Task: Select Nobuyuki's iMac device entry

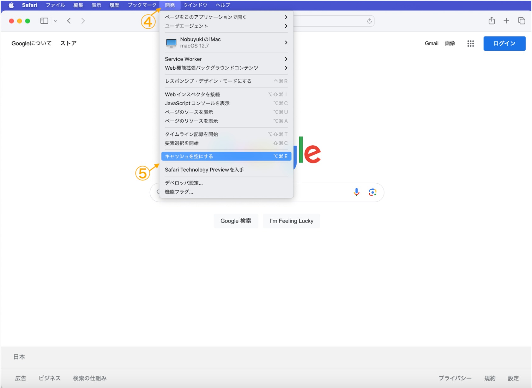Action: coord(226,43)
